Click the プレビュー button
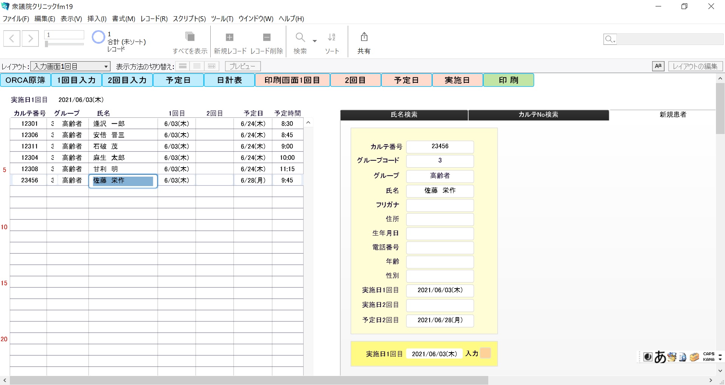Viewport: 725px width, 385px height. 243,66
